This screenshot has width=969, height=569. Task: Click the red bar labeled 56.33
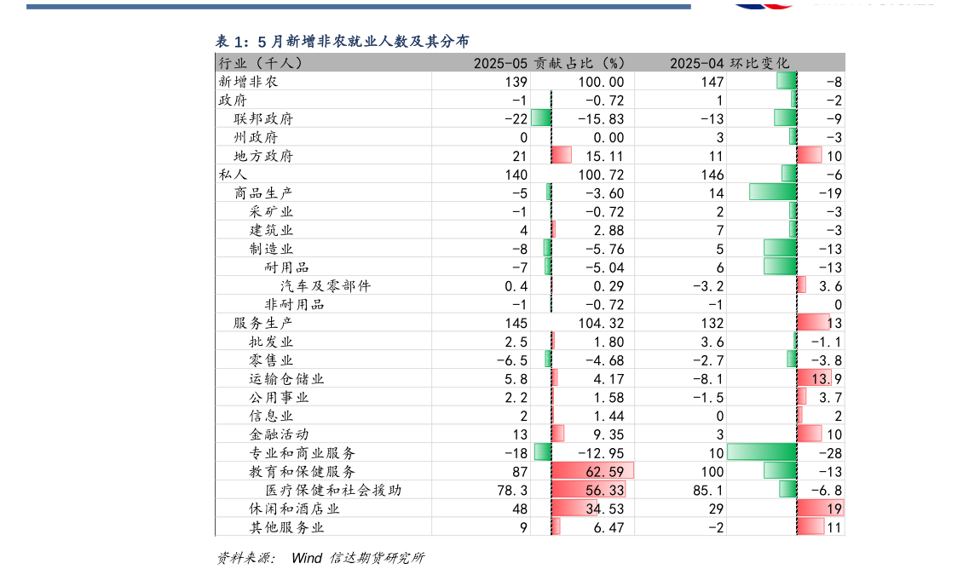[x=588, y=490]
